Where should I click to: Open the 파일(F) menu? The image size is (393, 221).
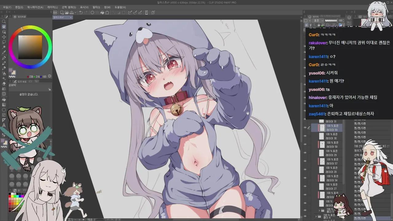coord(7,7)
